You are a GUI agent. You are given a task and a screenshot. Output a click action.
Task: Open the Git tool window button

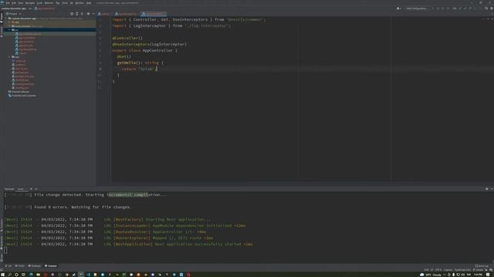(x=8, y=266)
